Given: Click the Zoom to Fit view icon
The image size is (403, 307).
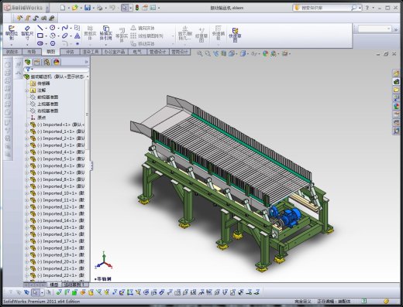Looking at the screenshot, I should click(x=200, y=53).
